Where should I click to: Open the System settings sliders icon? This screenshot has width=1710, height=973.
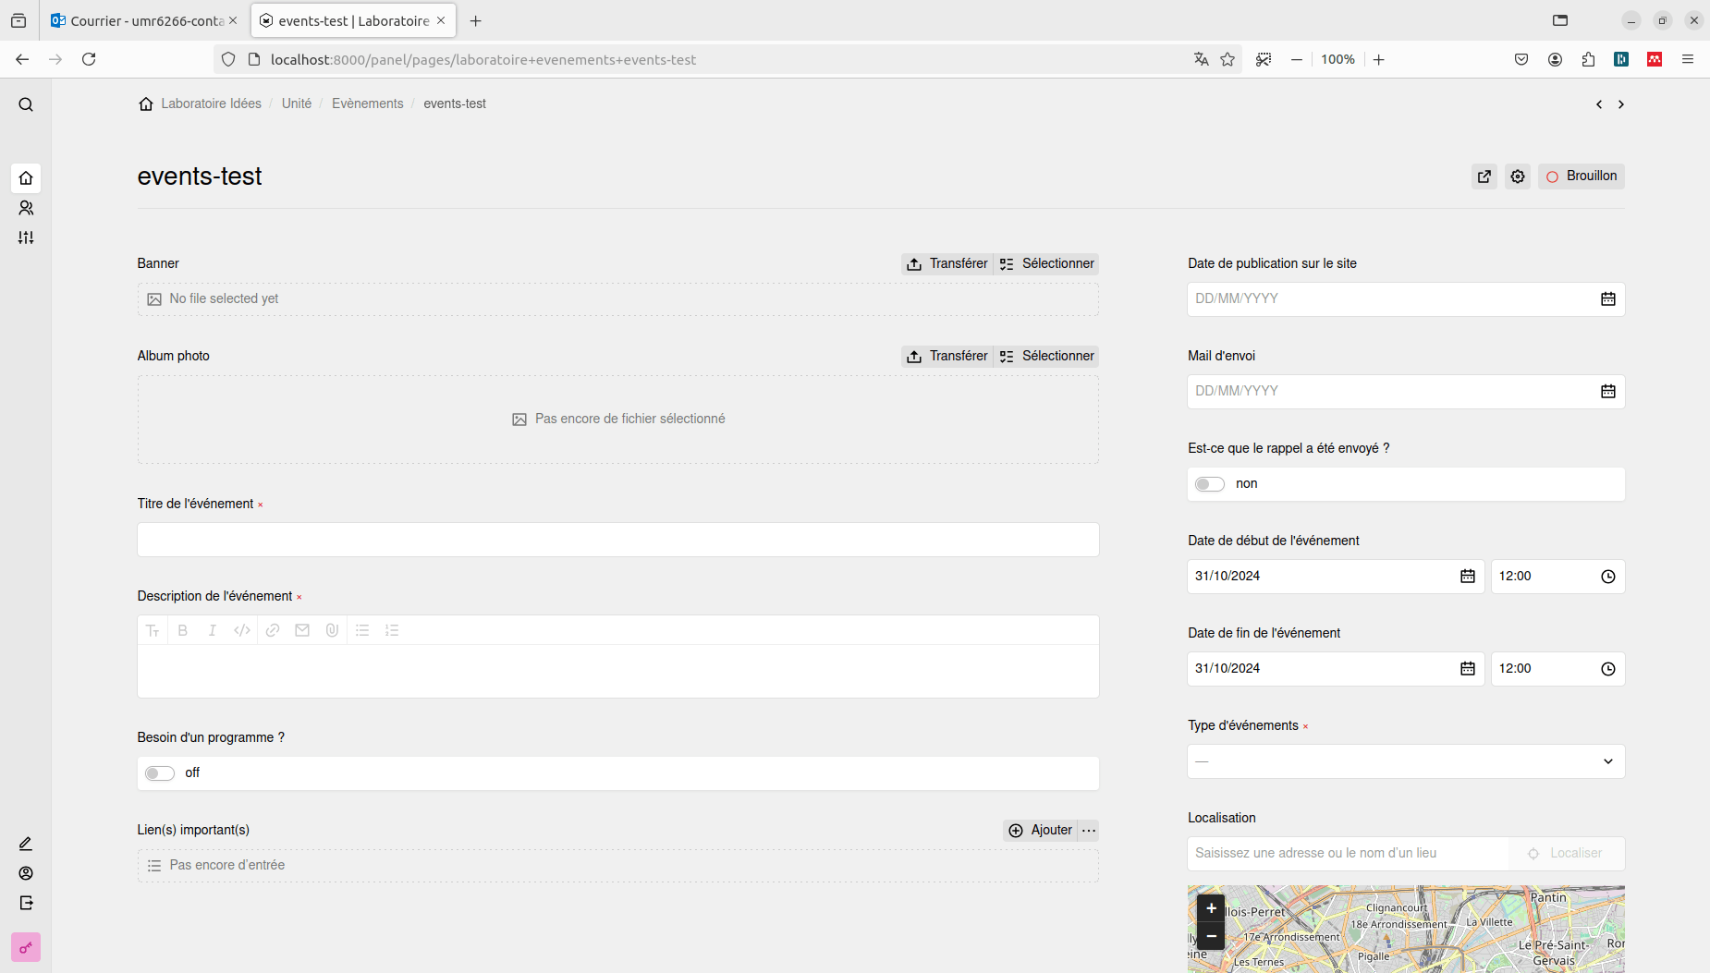[x=26, y=237]
